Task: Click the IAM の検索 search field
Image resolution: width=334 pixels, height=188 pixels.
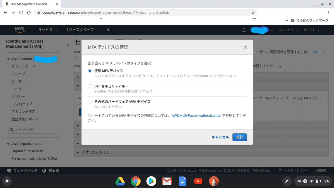Action: click(x=33, y=130)
